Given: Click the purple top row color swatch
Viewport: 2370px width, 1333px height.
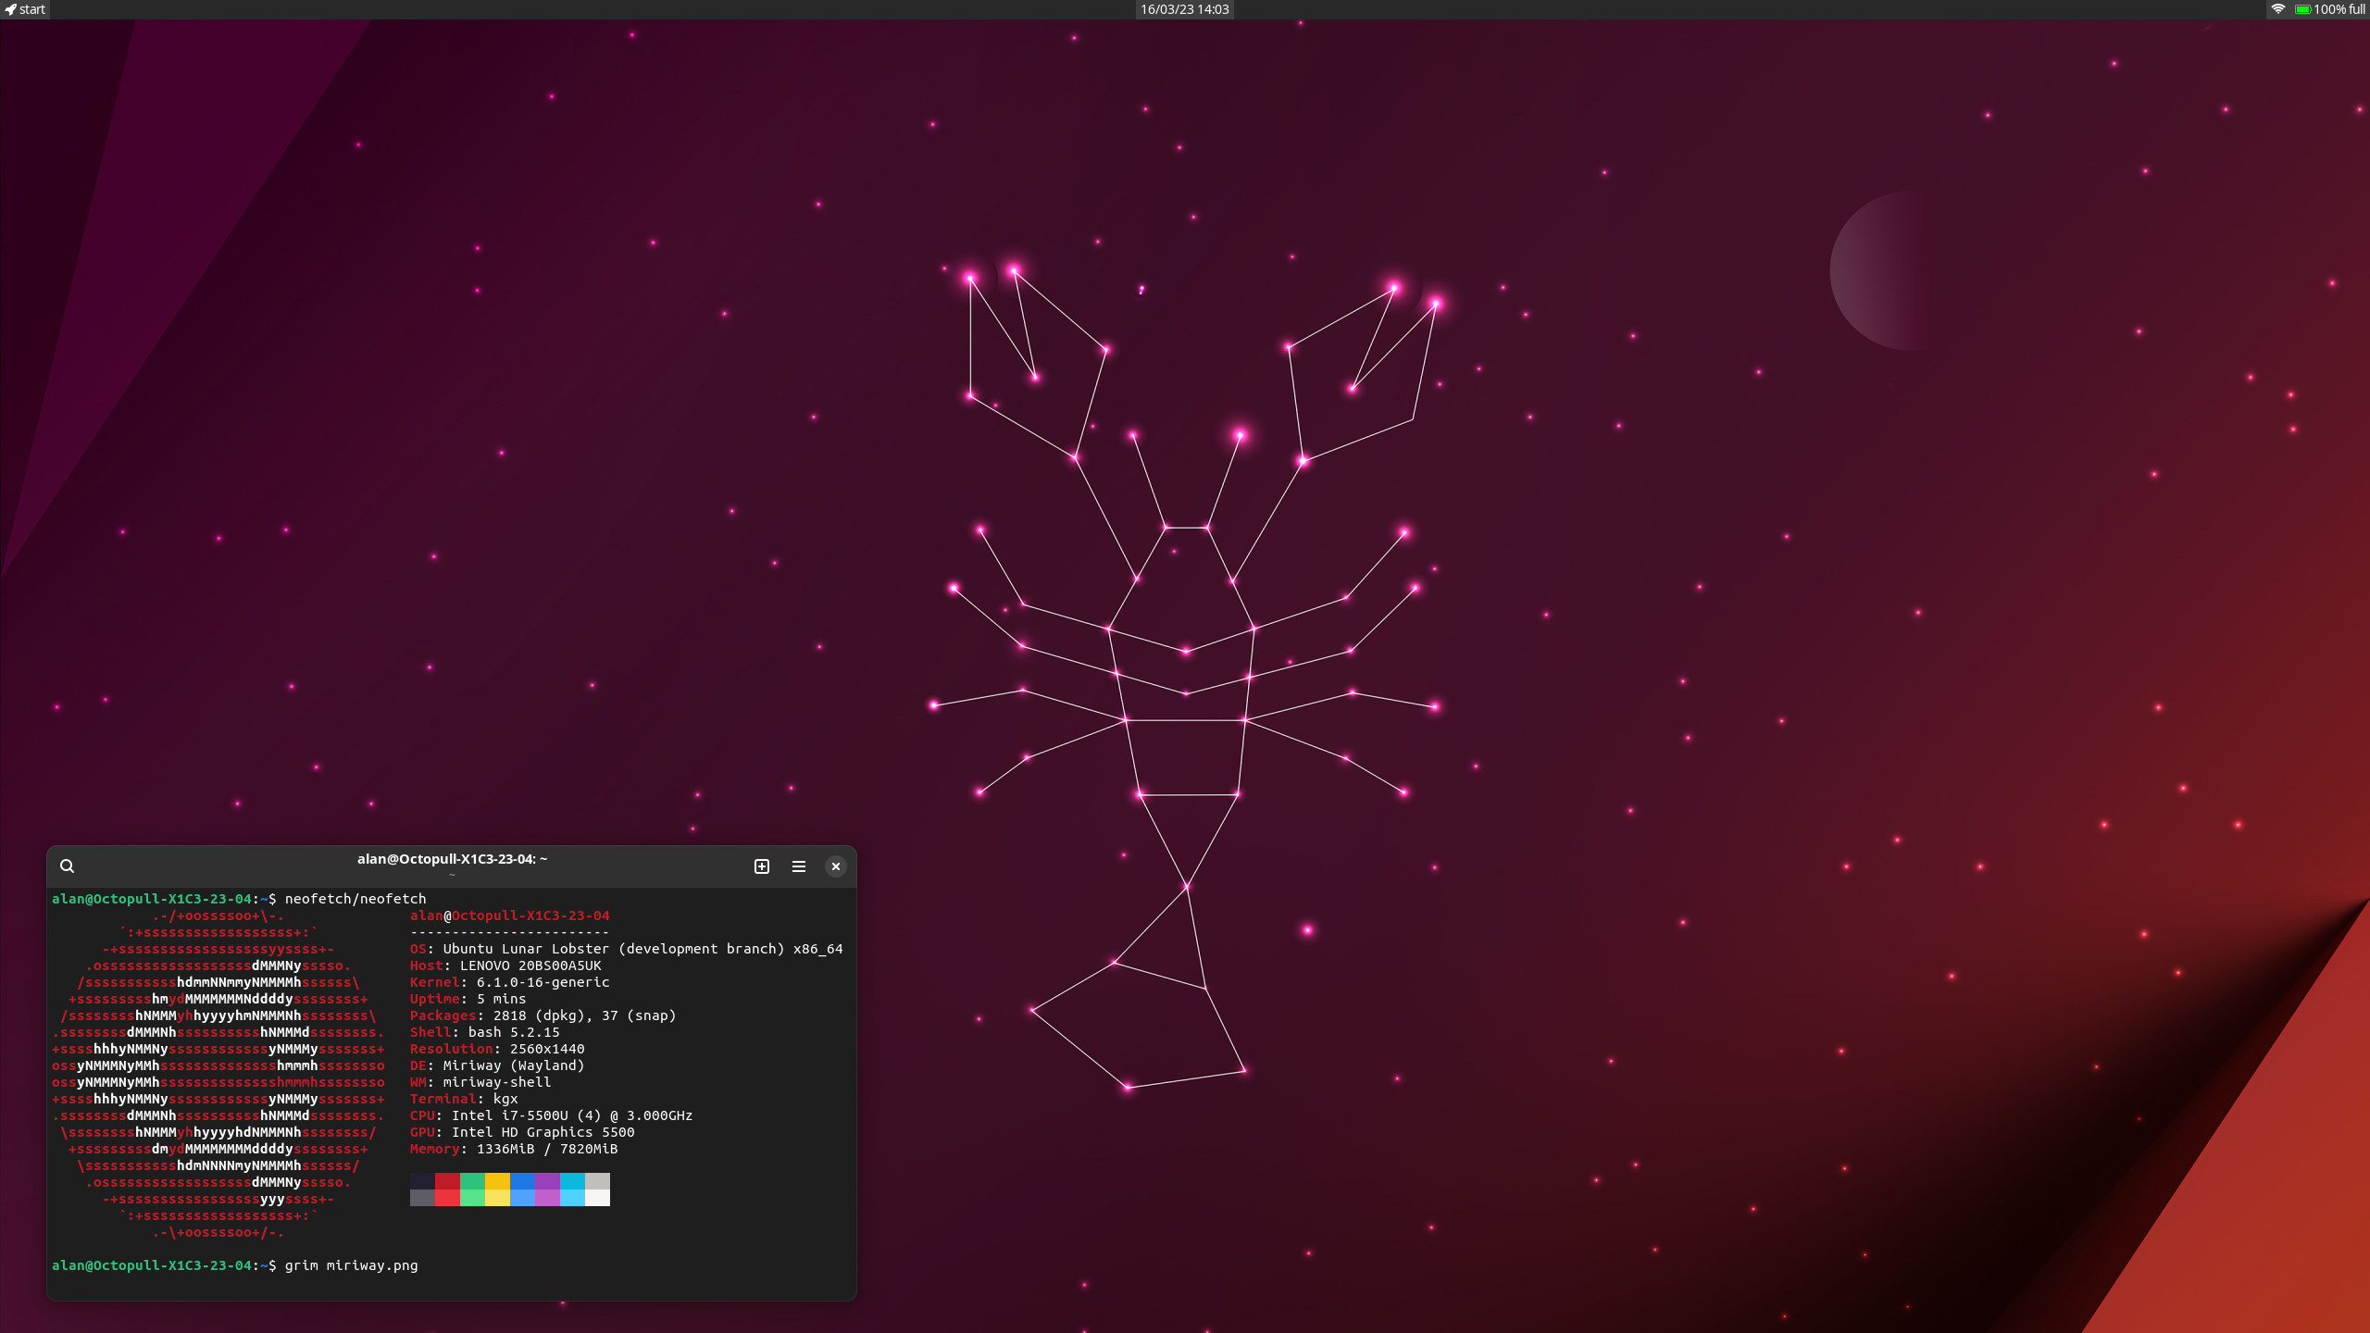Looking at the screenshot, I should (547, 1181).
